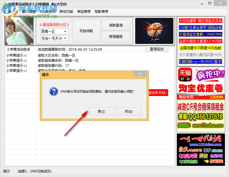
Task: Click the 诚邀CF号合租 advertisement banner
Action: tap(201, 116)
